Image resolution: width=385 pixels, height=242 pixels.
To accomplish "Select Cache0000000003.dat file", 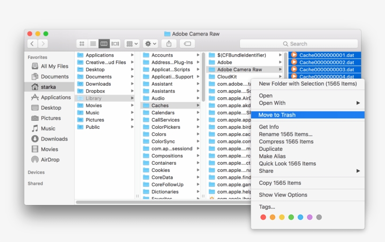I will coord(324,69).
